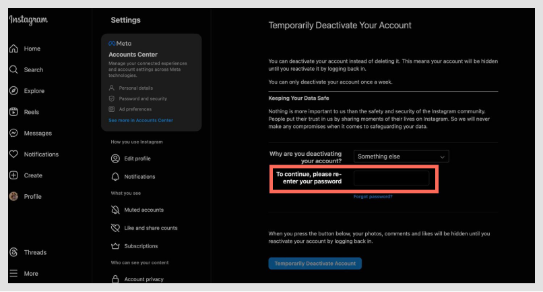This screenshot has width=543, height=292.
Task: Click the Temporarily Deactivate Your Account title
Action: click(340, 26)
